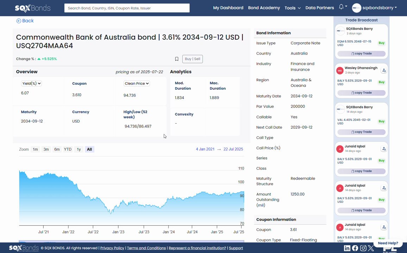Viewport: 407px width, 253px height.
Task: Expand the Tools menu
Action: [293, 8]
